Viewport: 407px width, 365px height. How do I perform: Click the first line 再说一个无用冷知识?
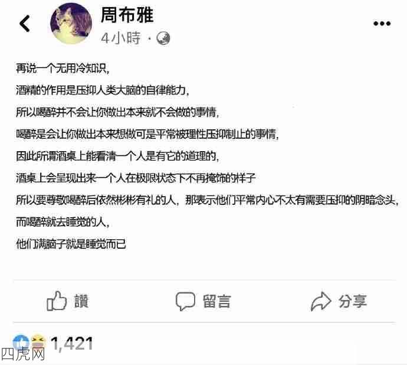(63, 69)
